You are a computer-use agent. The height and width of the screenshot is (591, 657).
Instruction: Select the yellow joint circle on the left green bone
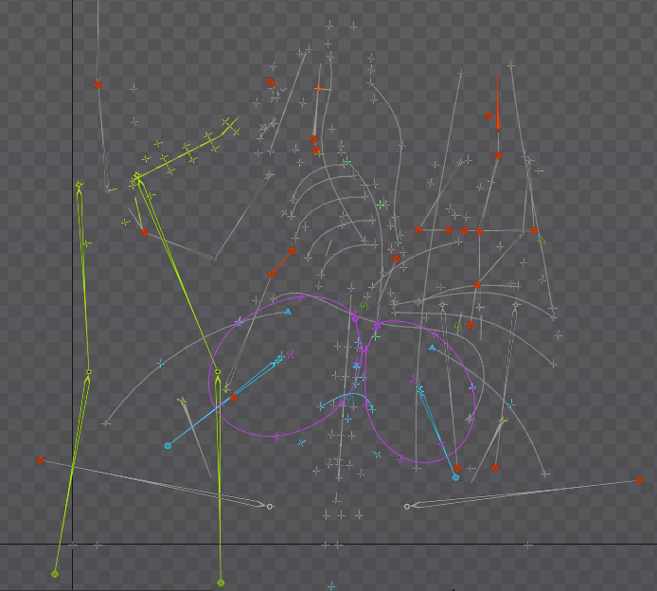tap(89, 372)
